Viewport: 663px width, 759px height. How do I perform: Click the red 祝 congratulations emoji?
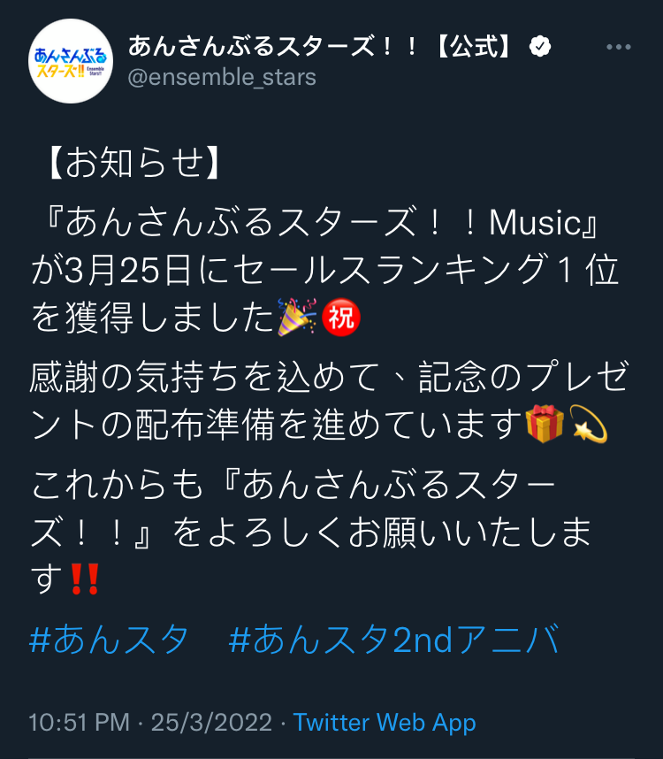(x=341, y=317)
